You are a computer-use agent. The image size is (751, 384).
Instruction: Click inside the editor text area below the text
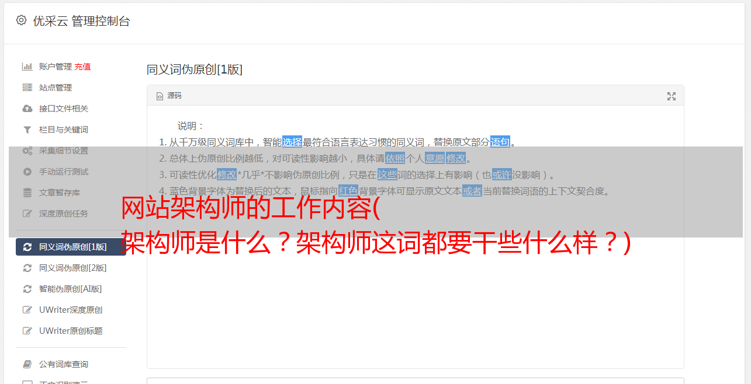pos(415,303)
